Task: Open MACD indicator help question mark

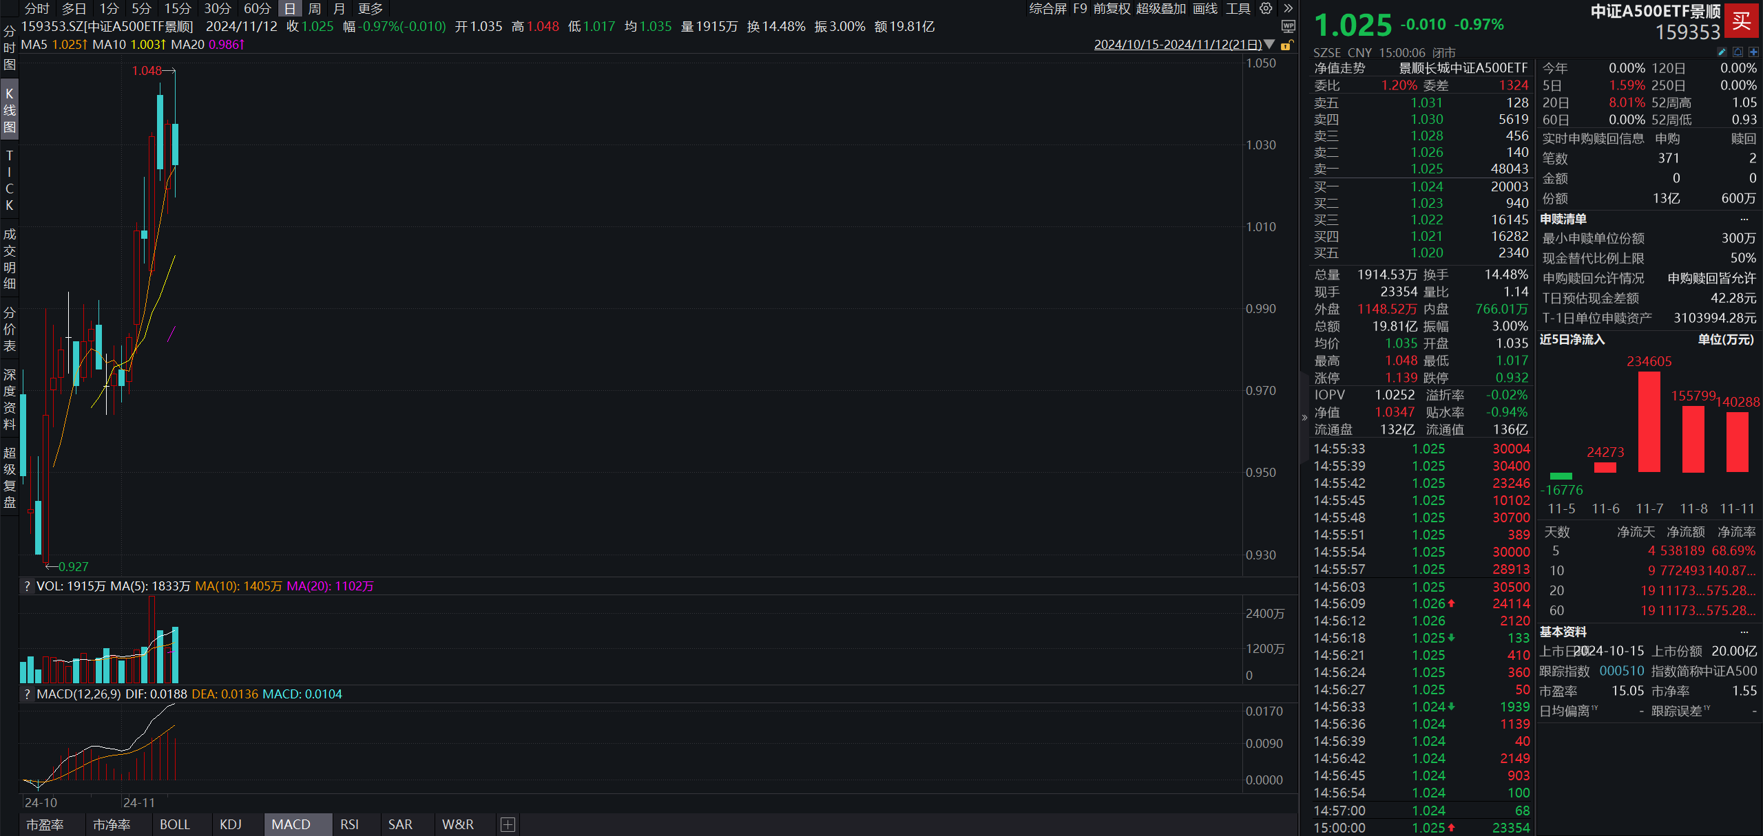Action: tap(27, 694)
